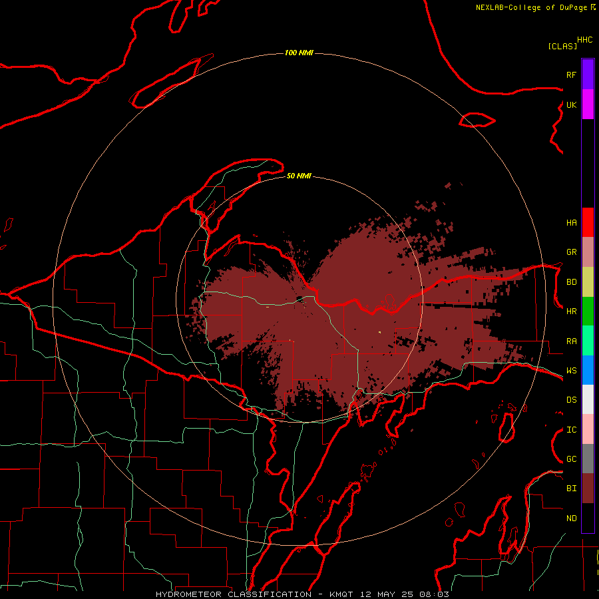Click the Hydrometeor Classification KMQT title caption
Image resolution: width=599 pixels, height=599 pixels.
coord(302,594)
